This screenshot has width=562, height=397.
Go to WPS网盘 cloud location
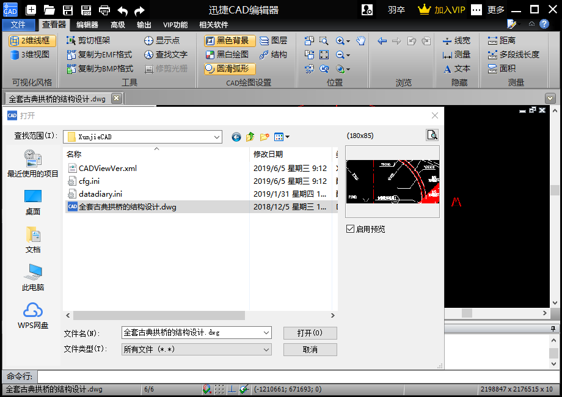click(33, 316)
